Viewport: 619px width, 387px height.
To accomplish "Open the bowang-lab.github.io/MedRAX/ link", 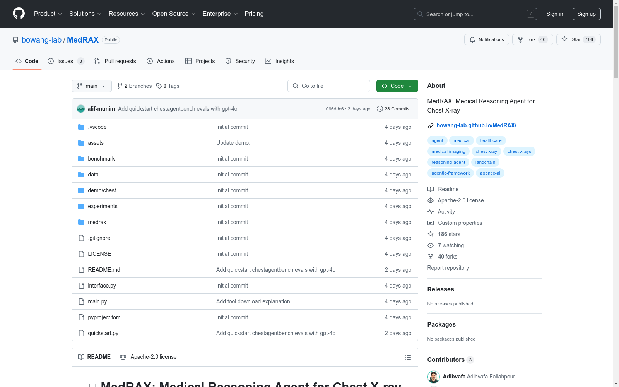I will 476,125.
